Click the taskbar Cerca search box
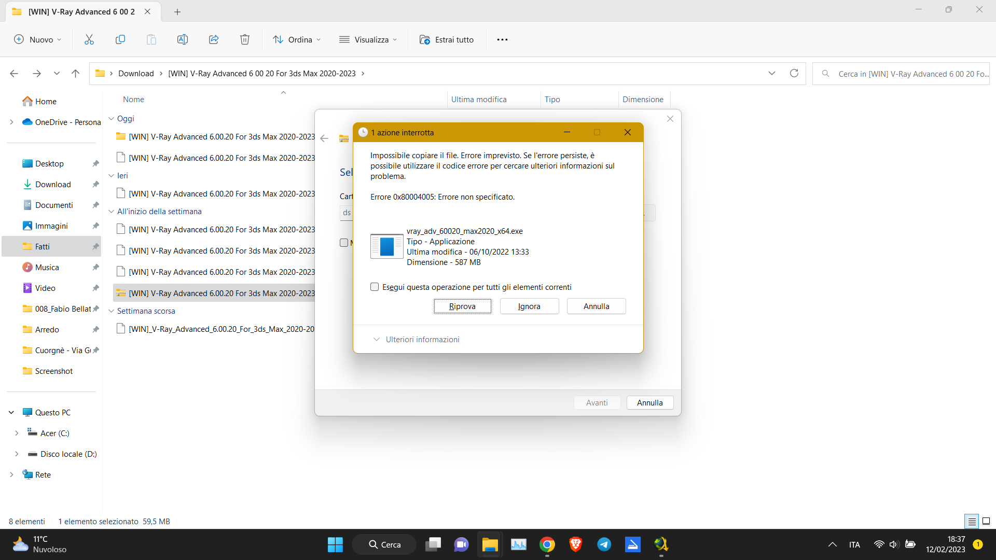The height and width of the screenshot is (560, 996). click(384, 544)
